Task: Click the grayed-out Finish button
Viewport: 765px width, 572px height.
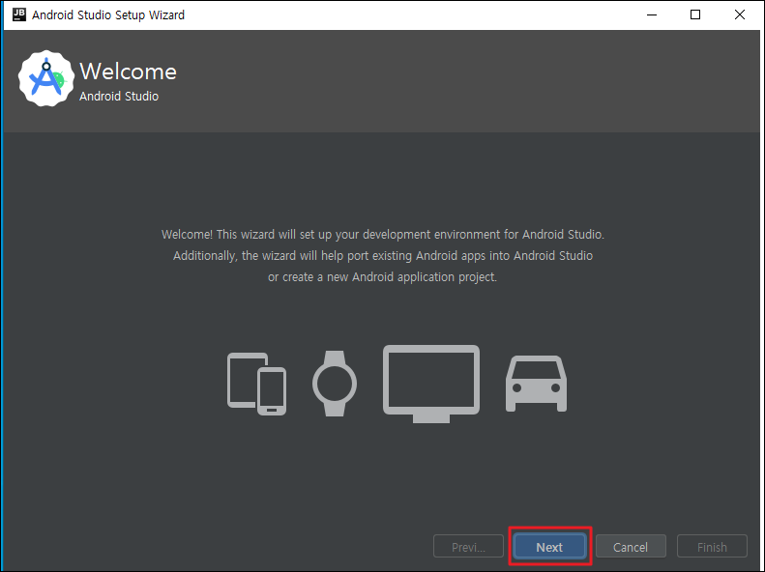Action: [712, 547]
